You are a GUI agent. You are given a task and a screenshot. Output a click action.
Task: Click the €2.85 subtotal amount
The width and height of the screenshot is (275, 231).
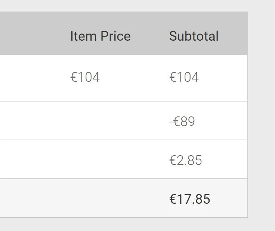pyautogui.click(x=186, y=160)
